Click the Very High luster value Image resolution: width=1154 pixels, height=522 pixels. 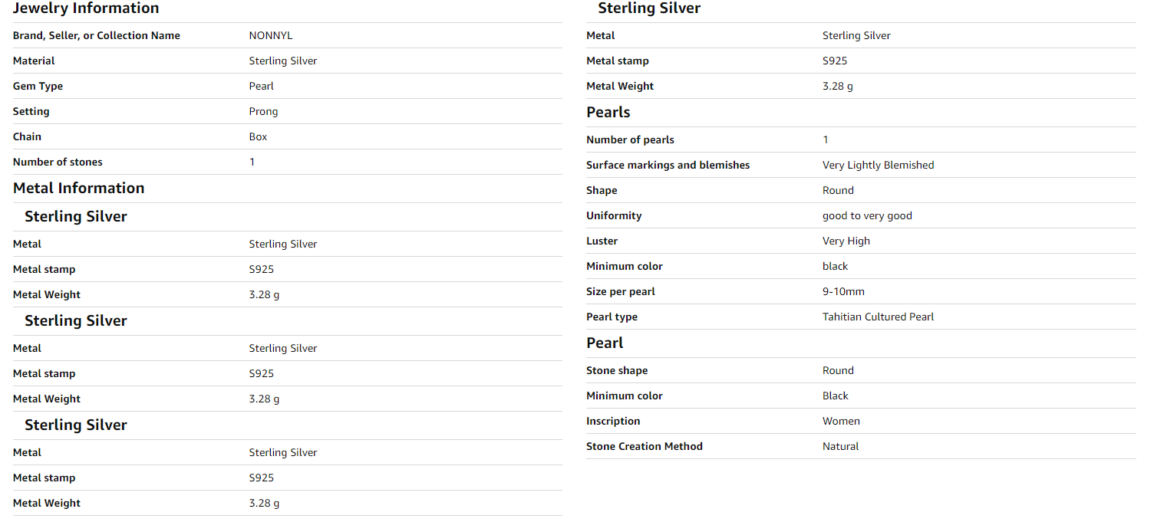click(x=846, y=241)
